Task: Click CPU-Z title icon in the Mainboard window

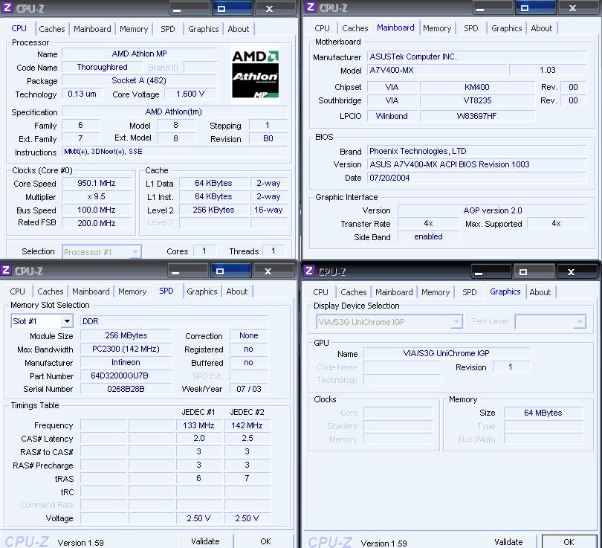Action: point(310,8)
